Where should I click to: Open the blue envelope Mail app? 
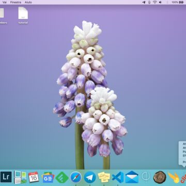tap(132, 177)
